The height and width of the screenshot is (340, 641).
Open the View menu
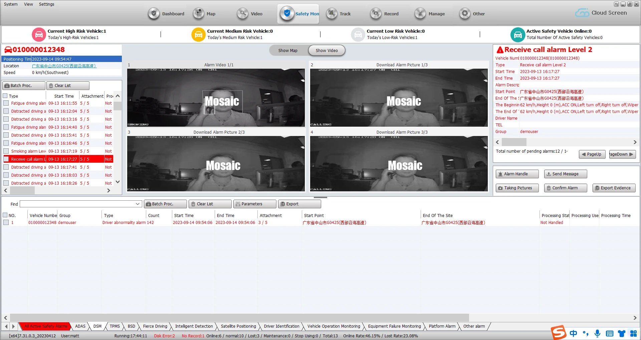pos(28,4)
